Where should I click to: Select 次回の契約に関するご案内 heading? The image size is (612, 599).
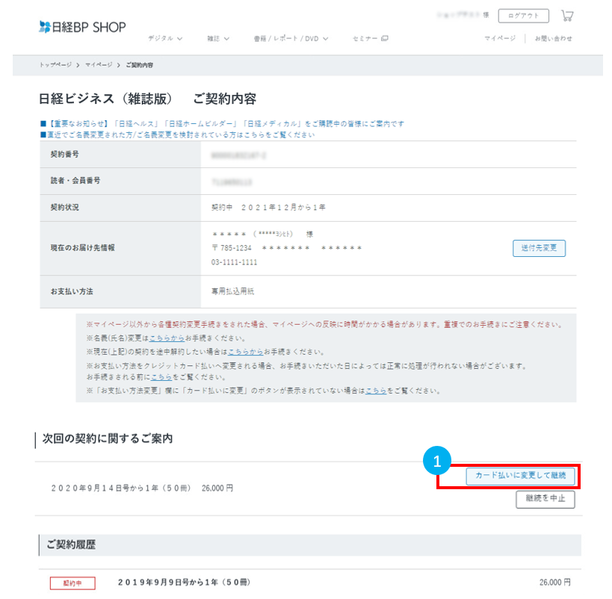pos(108,438)
